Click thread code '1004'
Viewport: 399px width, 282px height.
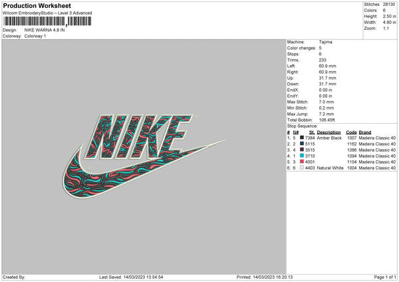point(352,168)
